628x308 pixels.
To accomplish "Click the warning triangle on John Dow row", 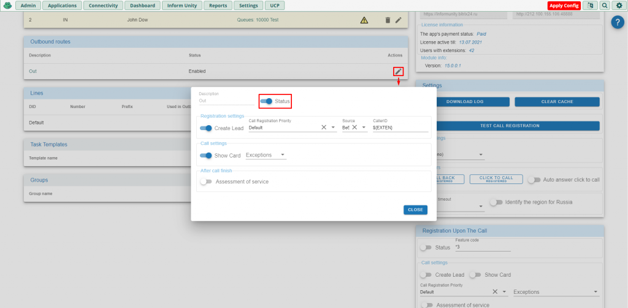I will tap(364, 20).
